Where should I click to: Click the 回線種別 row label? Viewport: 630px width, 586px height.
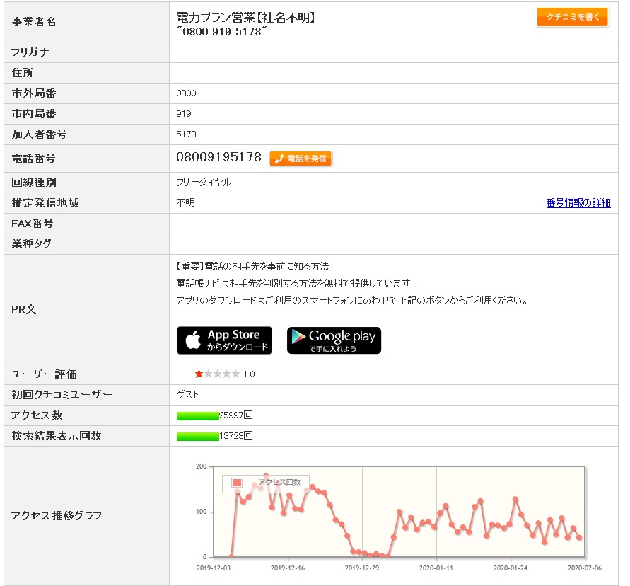tap(34, 182)
